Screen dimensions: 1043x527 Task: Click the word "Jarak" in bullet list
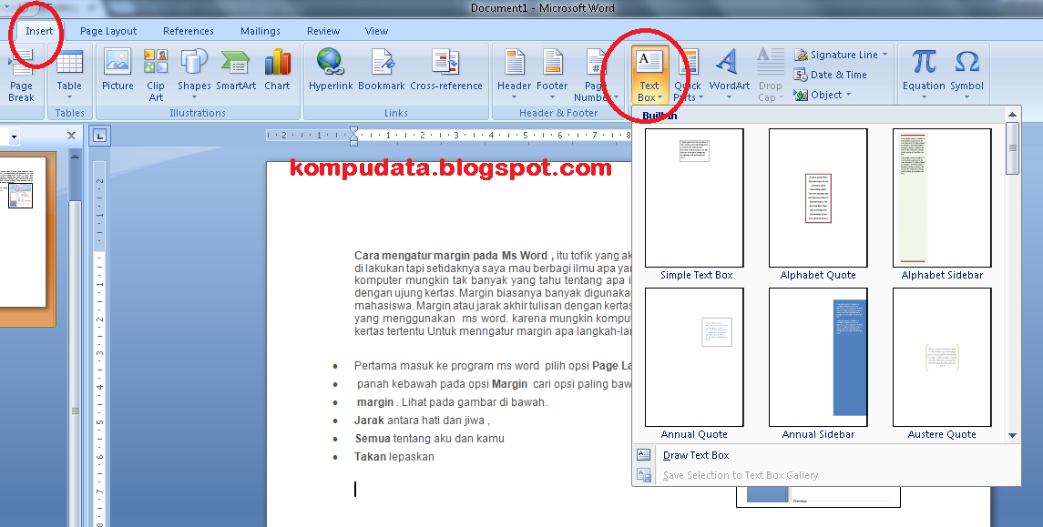pos(369,420)
